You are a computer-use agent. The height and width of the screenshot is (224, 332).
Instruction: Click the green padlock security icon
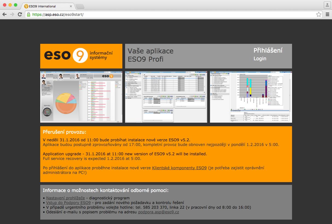point(28,15)
